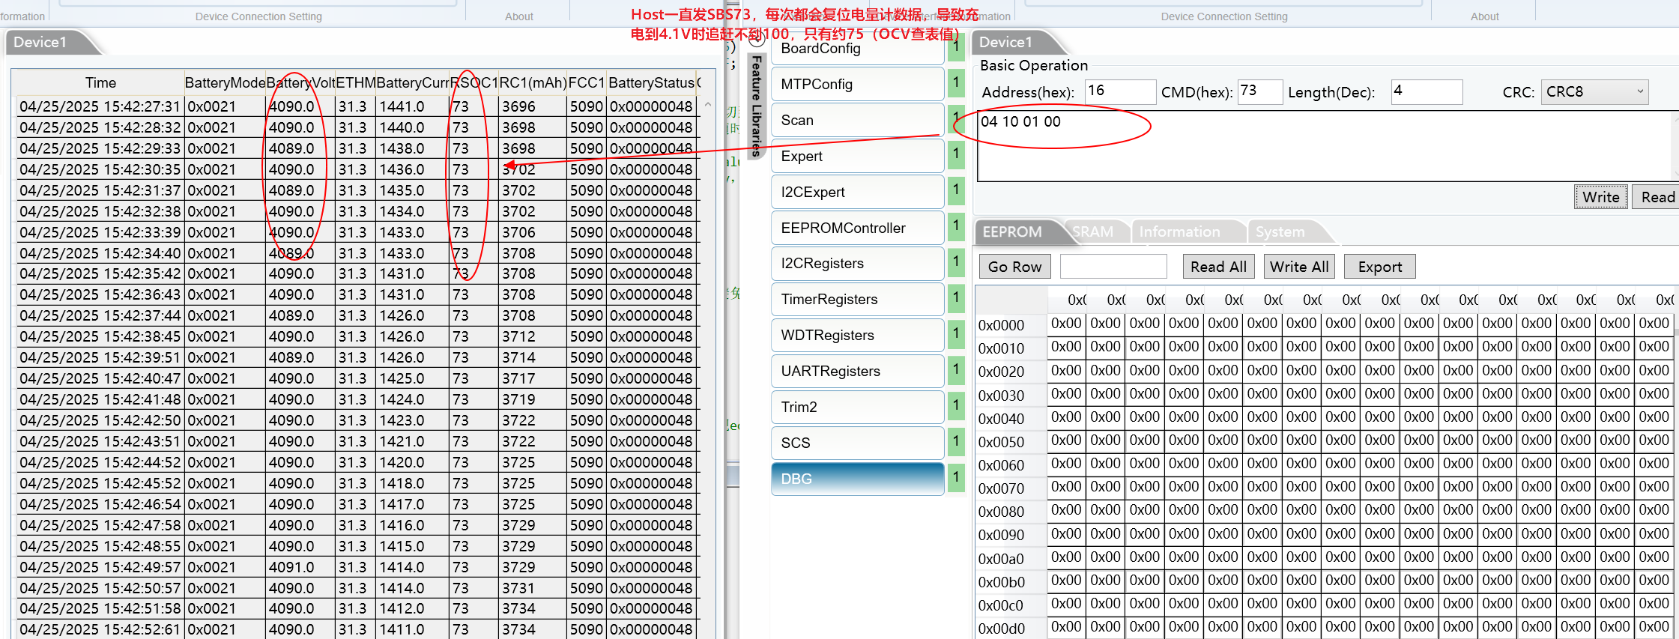This screenshot has height=639, width=1679.
Task: Click the Export button
Action: (1379, 267)
